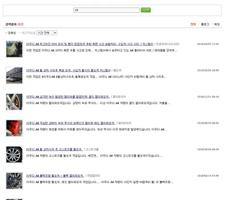Click the gold caliper result's description snippet
The width and height of the screenshot is (229, 200).
(98, 103)
